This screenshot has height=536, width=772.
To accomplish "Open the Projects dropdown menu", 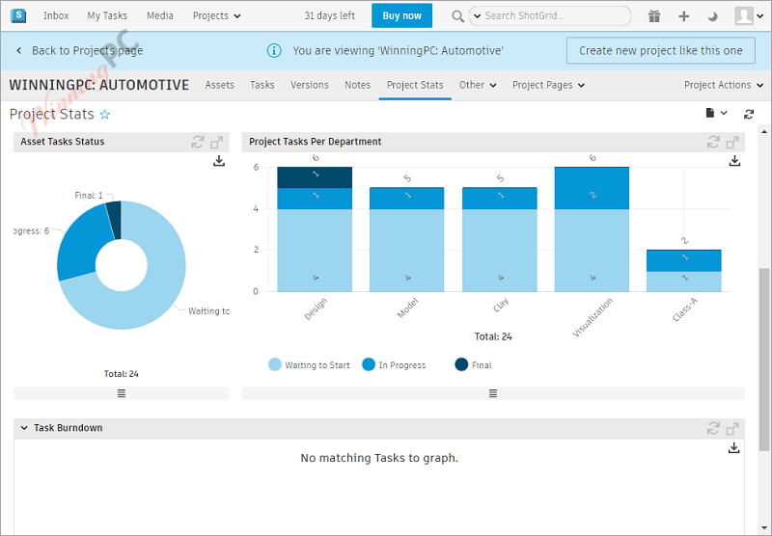I will coord(216,15).
